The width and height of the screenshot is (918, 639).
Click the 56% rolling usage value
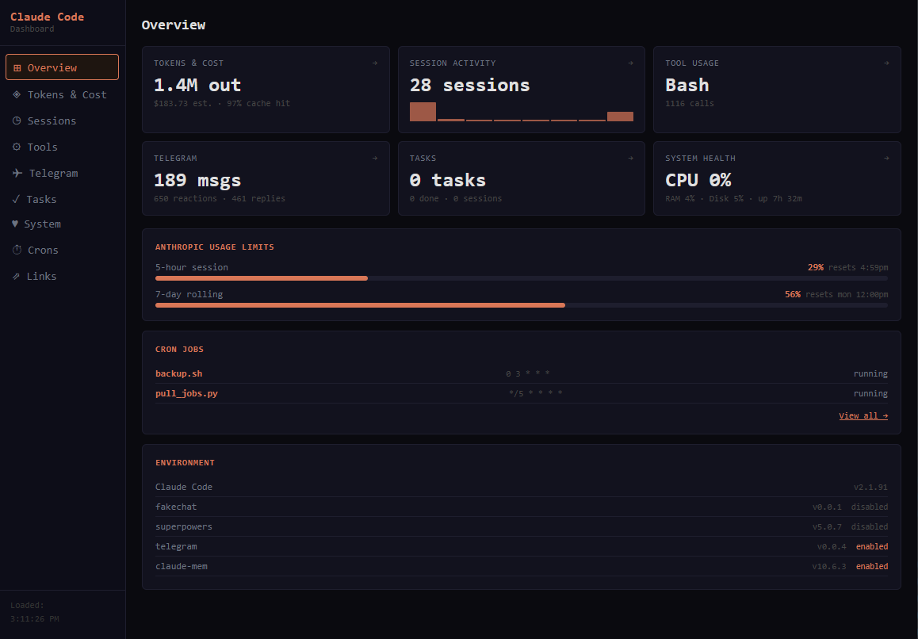point(793,294)
